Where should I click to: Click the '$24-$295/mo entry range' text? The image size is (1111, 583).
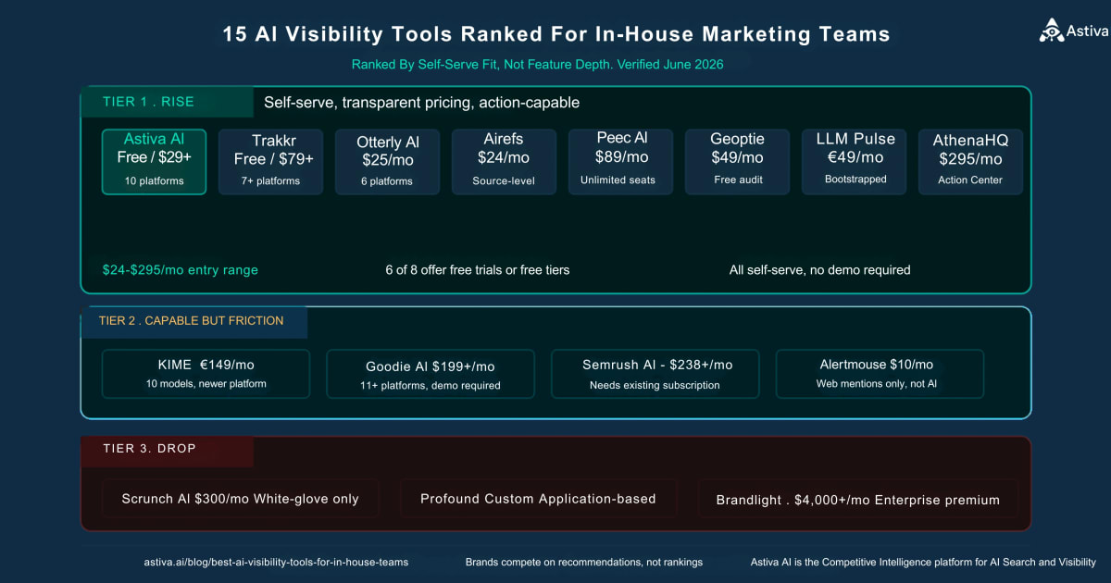point(181,270)
